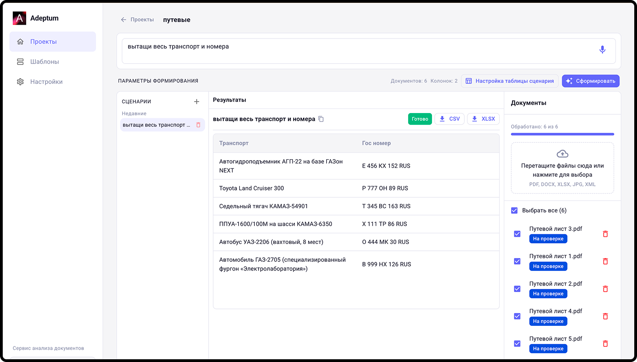Toggle checkbox for Путевой лист 1.pdf

click(517, 261)
